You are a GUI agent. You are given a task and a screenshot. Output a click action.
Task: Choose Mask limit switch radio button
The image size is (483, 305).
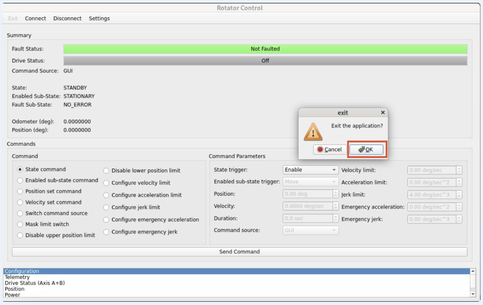[20, 224]
